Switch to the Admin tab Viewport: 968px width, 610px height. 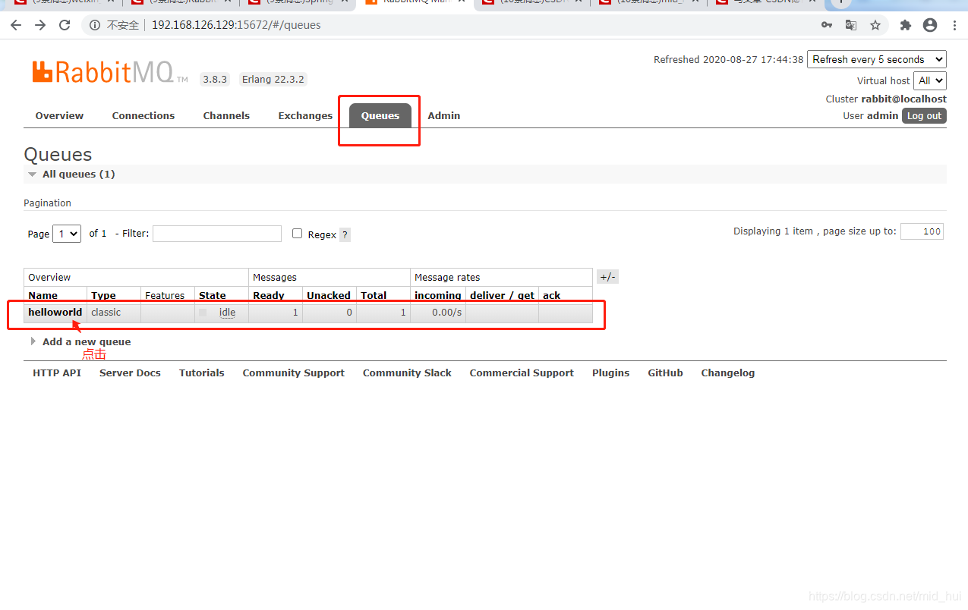444,115
